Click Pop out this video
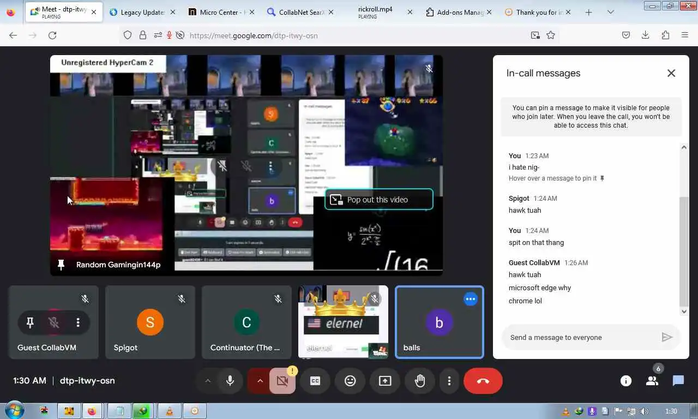The height and width of the screenshot is (419, 698). [379, 200]
